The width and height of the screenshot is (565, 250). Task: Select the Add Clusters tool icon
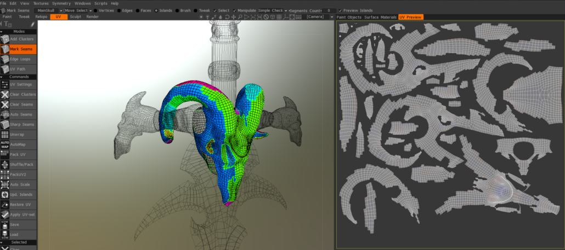pos(5,39)
